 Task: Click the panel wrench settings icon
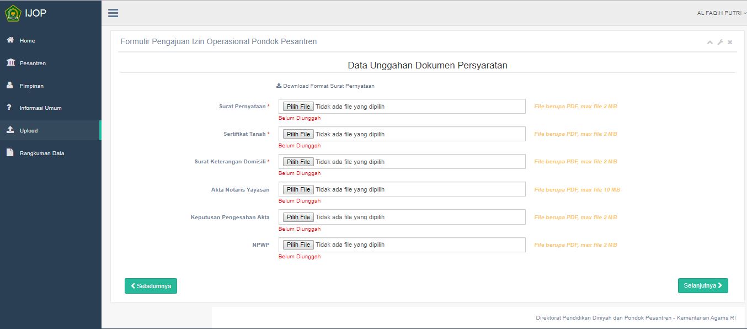tap(720, 43)
